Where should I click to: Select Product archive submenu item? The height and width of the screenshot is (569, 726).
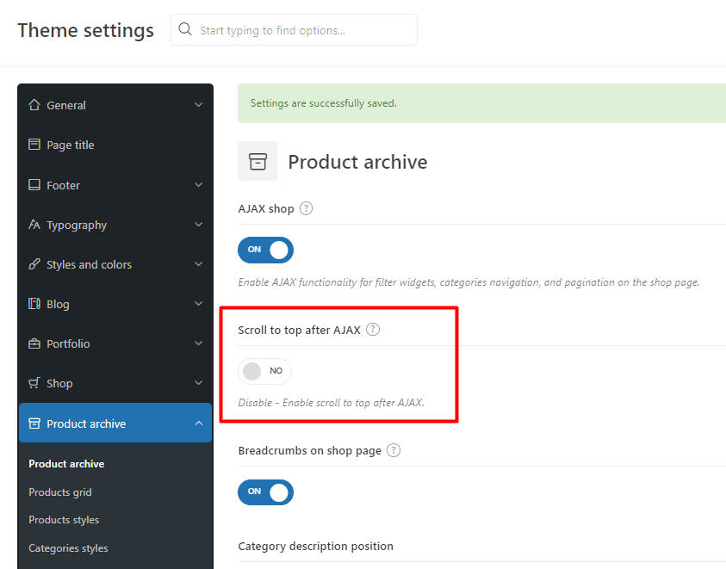pos(66,463)
